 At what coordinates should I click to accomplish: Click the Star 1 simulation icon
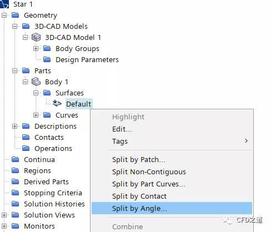pos(4,4)
